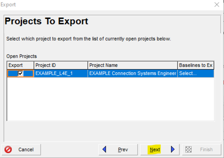Click the vertical scrollbar of the panel

[221, 25]
